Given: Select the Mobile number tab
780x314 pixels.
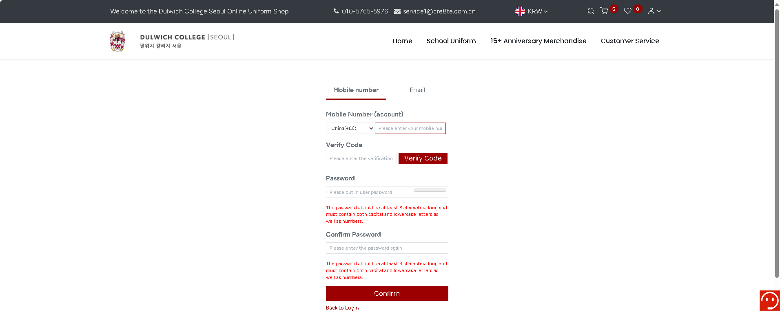Looking at the screenshot, I should coord(356,90).
